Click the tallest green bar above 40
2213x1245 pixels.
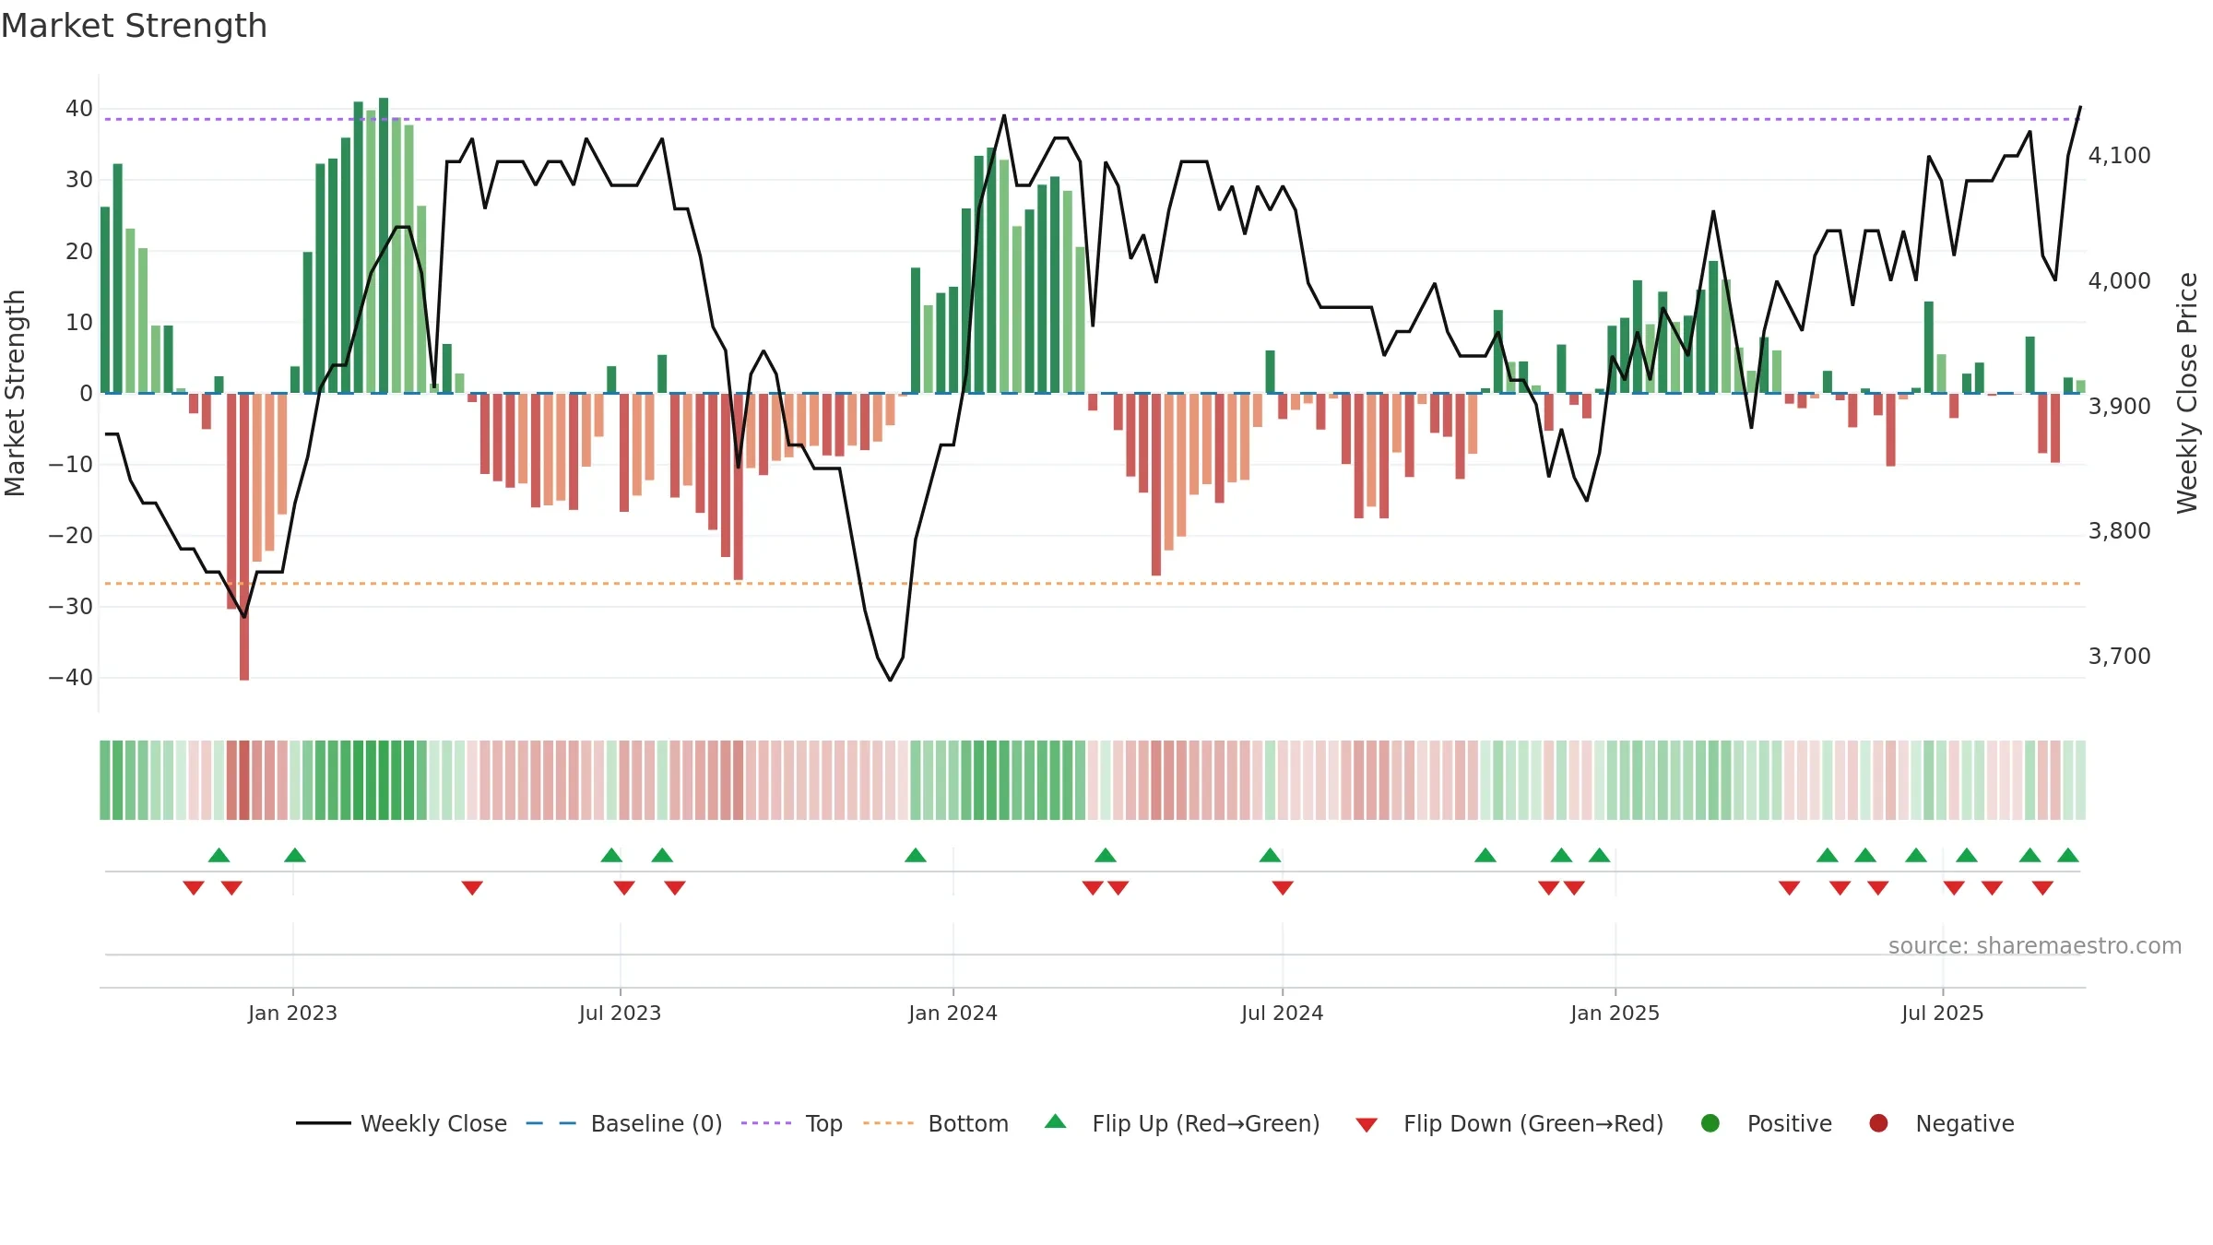click(384, 245)
